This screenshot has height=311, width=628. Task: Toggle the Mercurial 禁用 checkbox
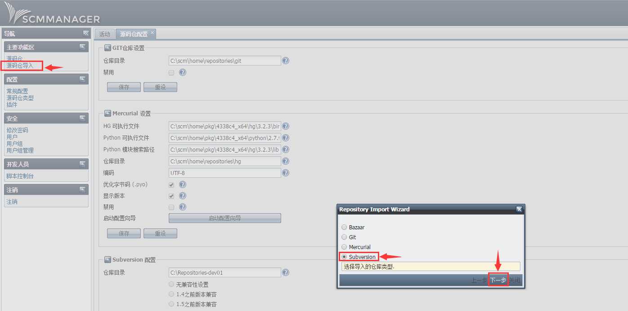point(171,207)
